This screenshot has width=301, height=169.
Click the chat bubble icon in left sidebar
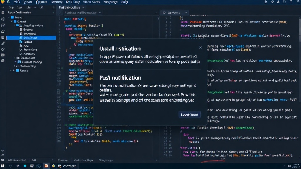[3, 25]
